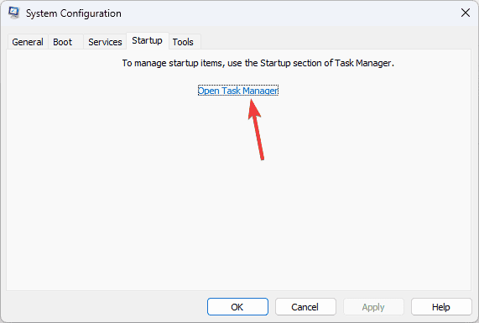
Task: Open the Boot tab
Action: click(63, 42)
